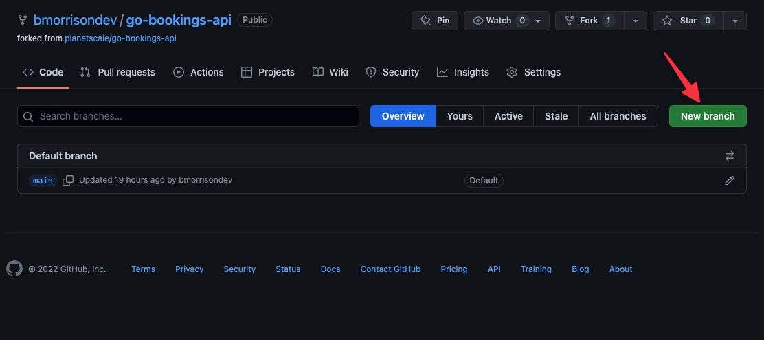Click the fork icon beside repository name
This screenshot has width=764, height=340.
(x=22, y=20)
